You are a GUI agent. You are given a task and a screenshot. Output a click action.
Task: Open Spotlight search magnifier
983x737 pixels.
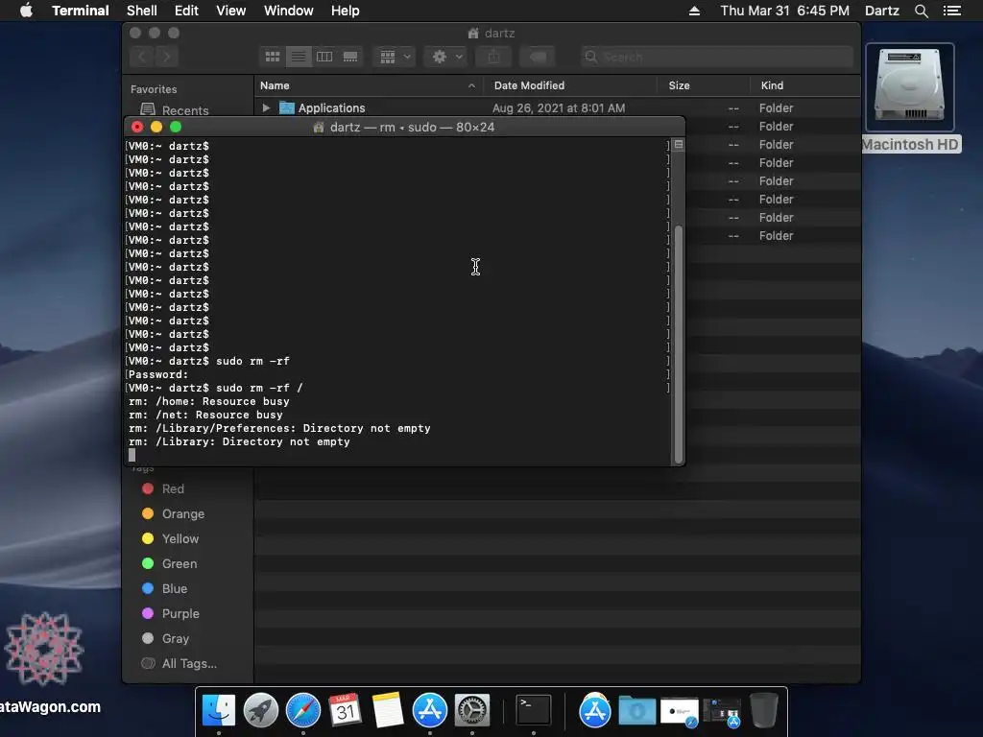921,11
